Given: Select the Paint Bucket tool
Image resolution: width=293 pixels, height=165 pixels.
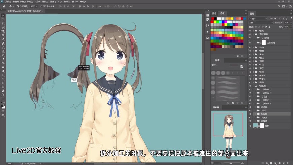Looking at the screenshot, I should pos(3,63).
